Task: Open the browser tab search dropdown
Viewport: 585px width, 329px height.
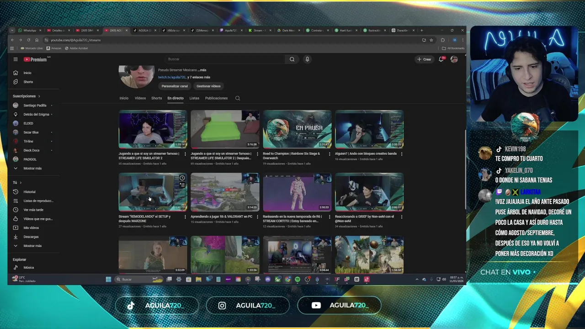Action: [12, 31]
